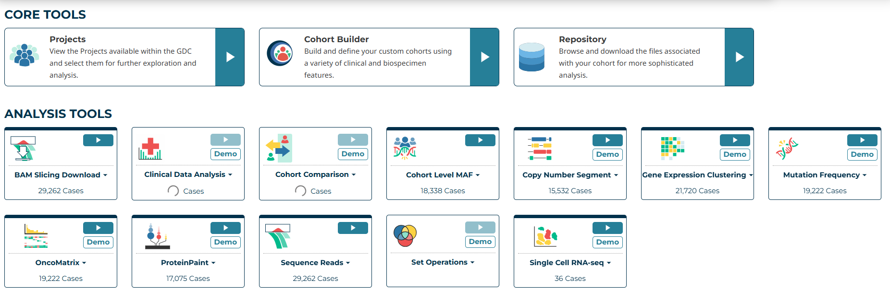Click the Sequence Reads icon
The image size is (890, 291).
[x=278, y=236]
